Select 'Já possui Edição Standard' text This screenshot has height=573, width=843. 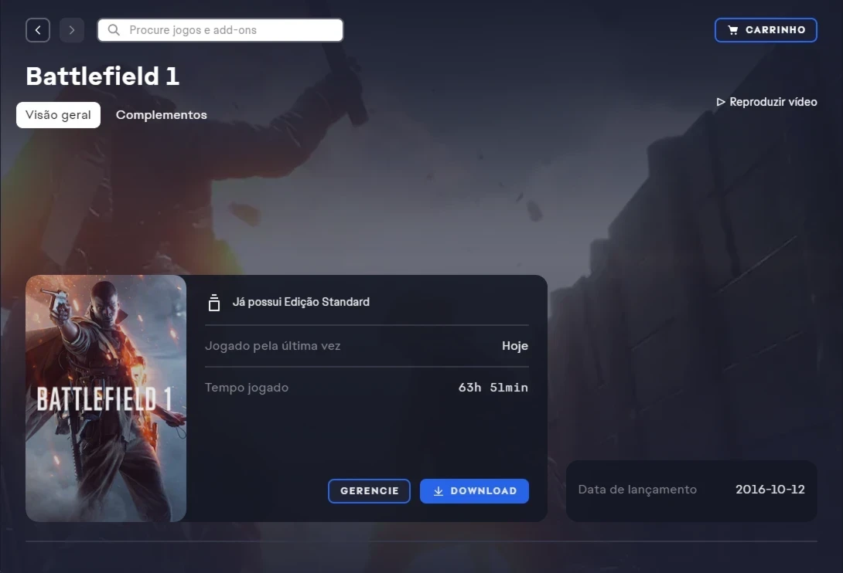(301, 302)
